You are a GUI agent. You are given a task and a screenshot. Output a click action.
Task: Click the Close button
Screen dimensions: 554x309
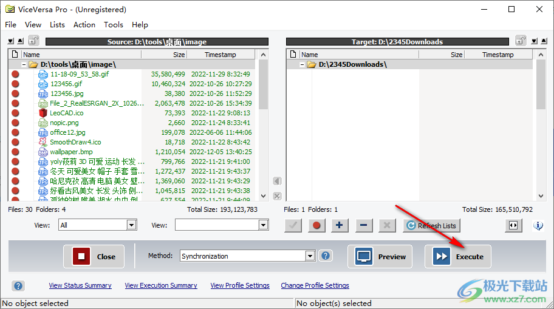point(94,256)
